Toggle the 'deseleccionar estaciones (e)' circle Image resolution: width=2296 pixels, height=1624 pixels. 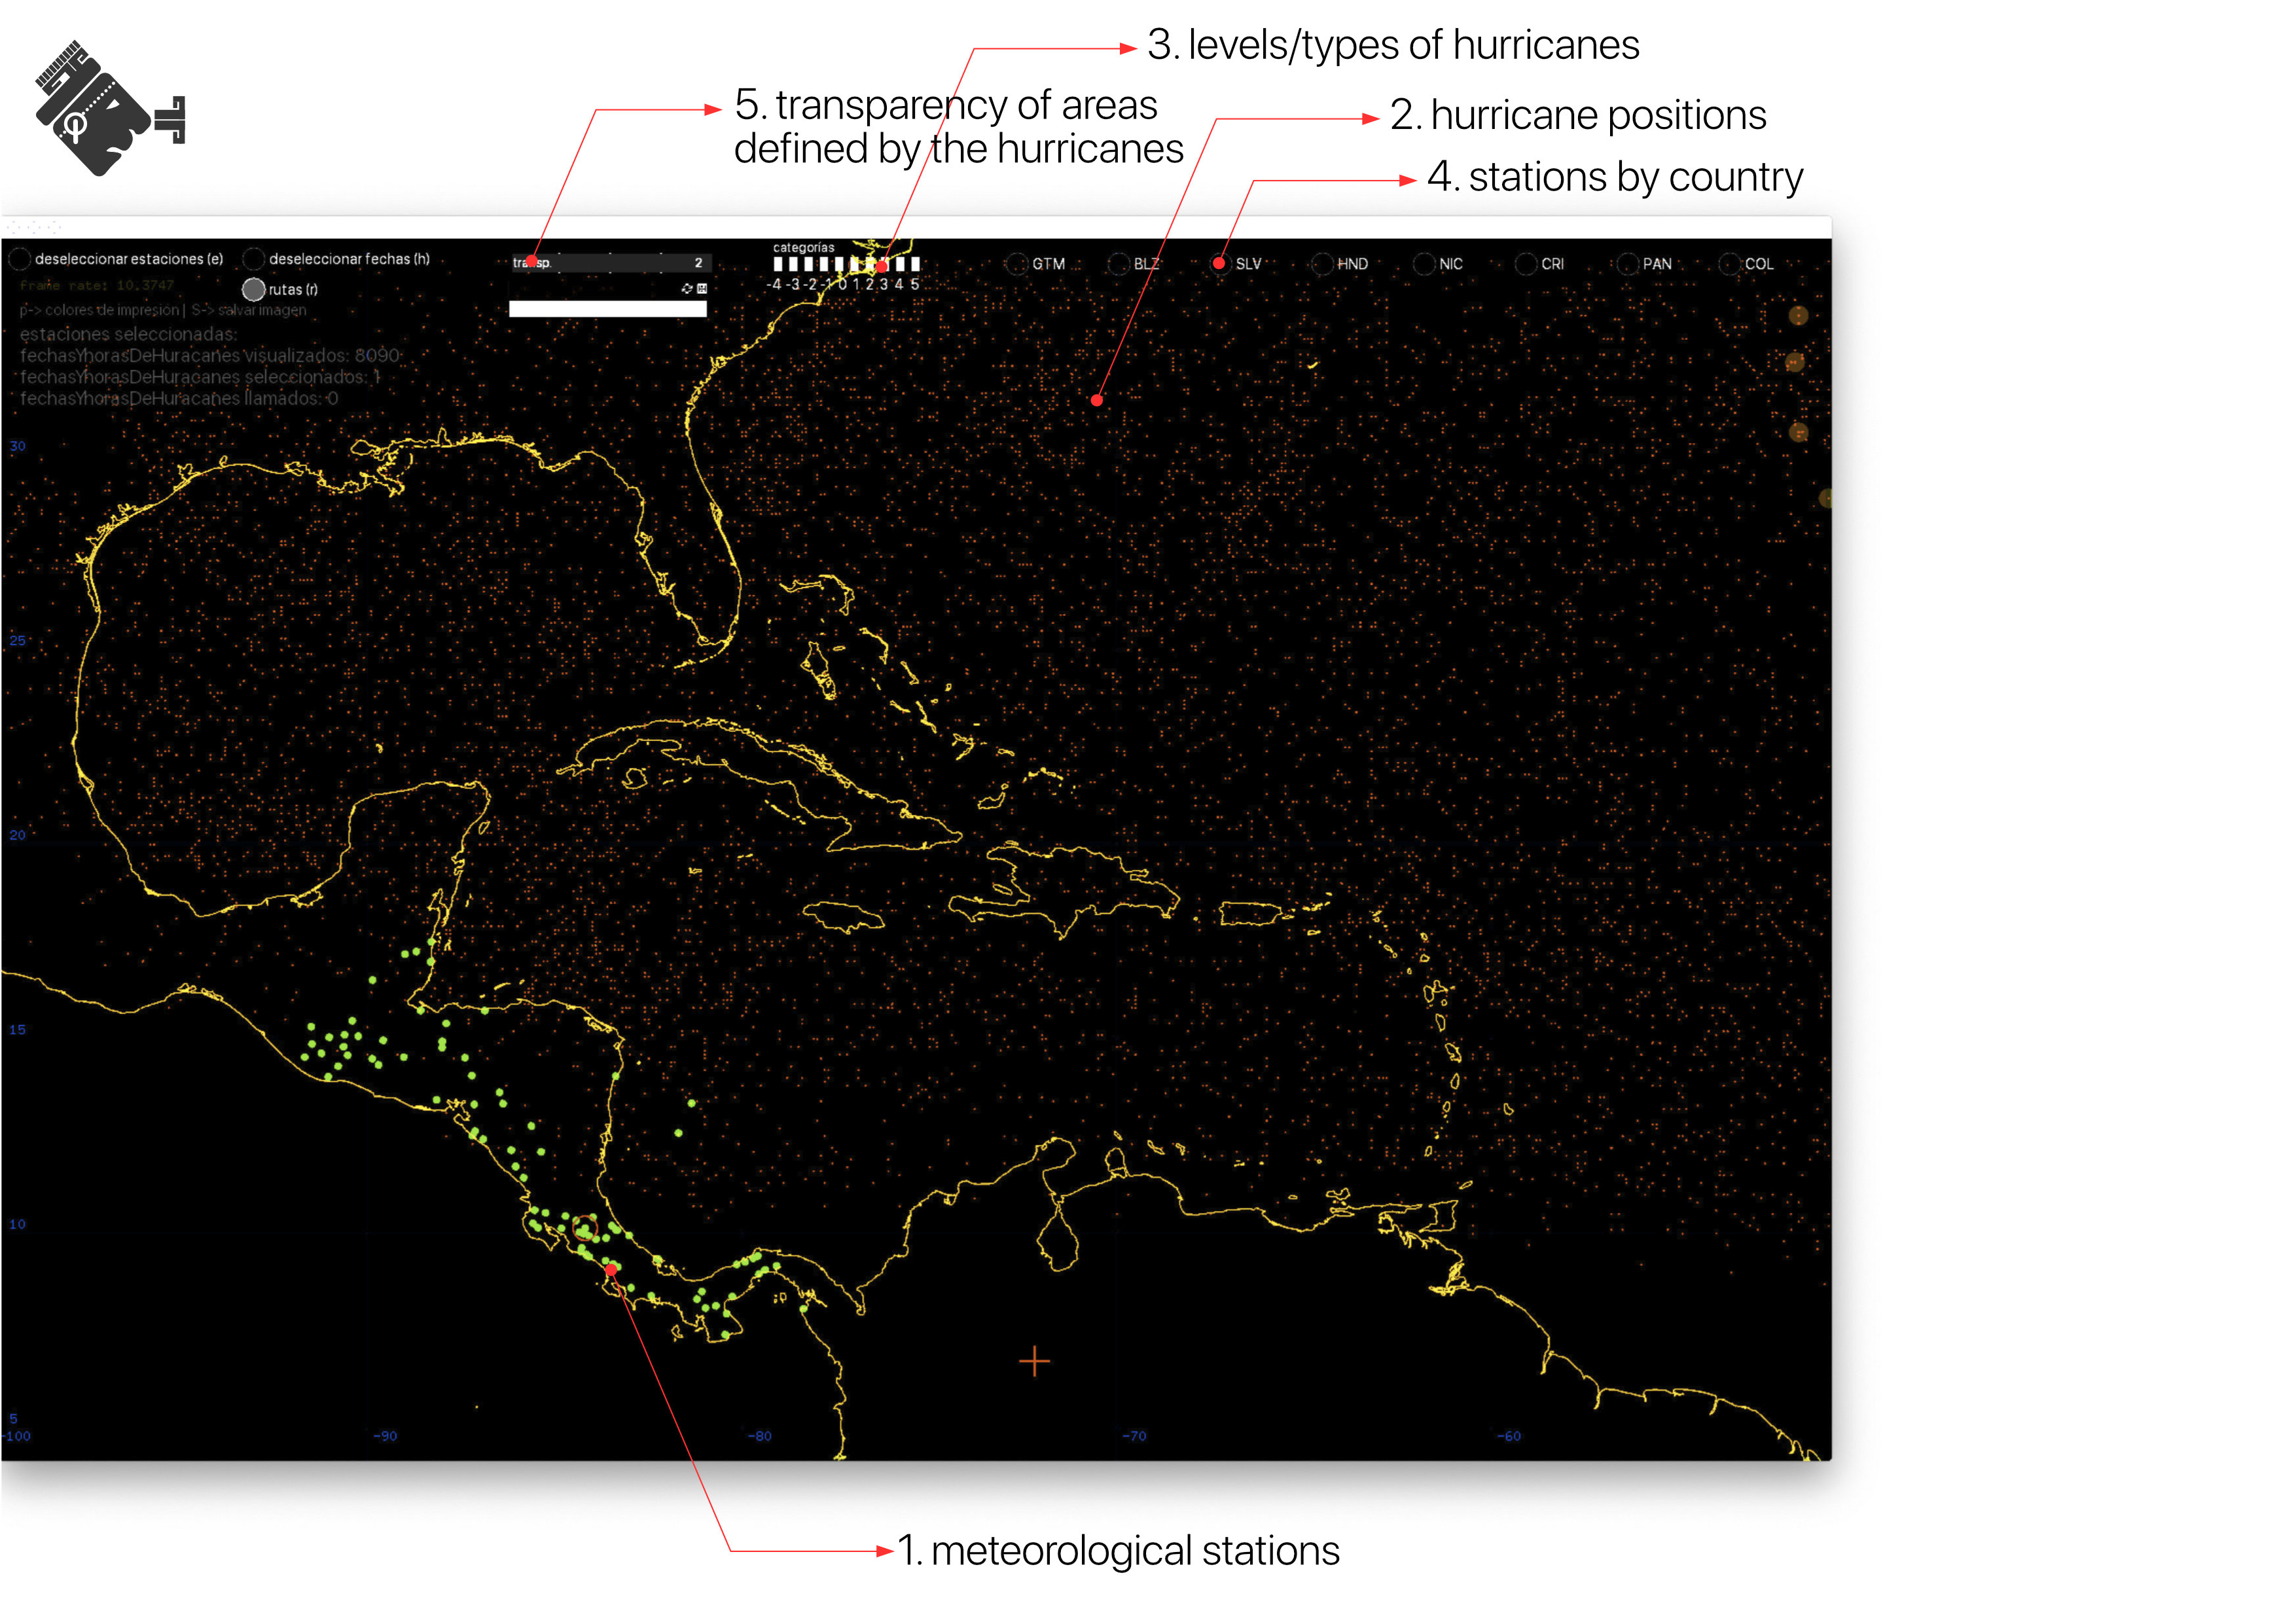(x=19, y=259)
